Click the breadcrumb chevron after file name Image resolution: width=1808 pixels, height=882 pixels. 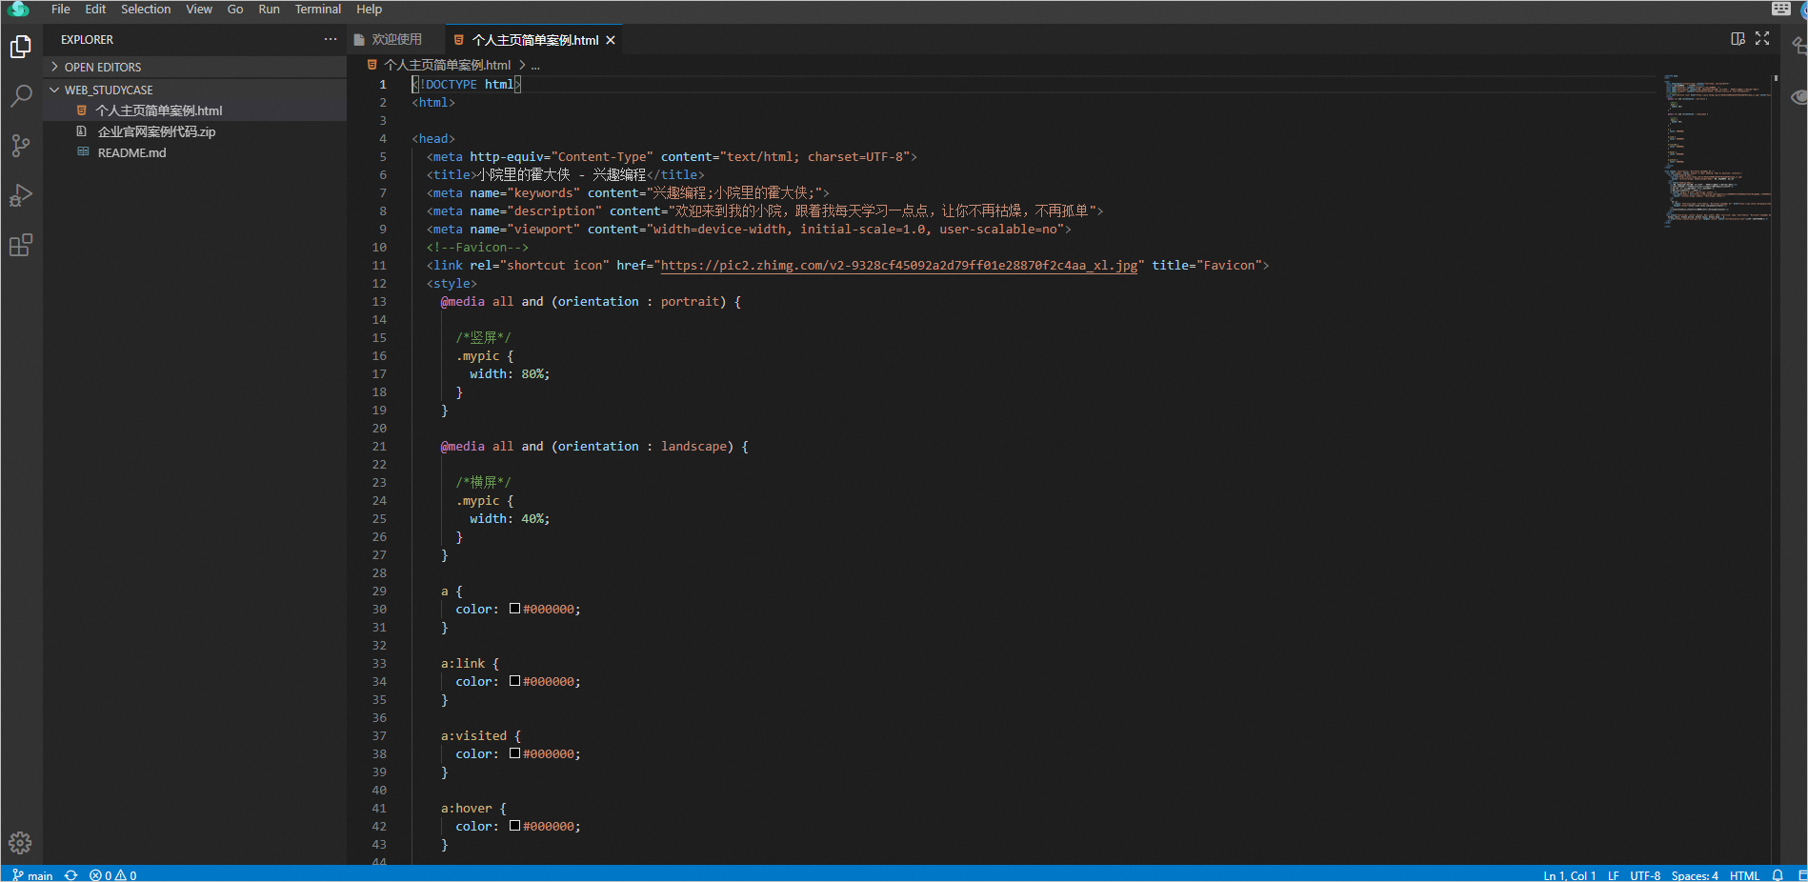[x=522, y=65]
